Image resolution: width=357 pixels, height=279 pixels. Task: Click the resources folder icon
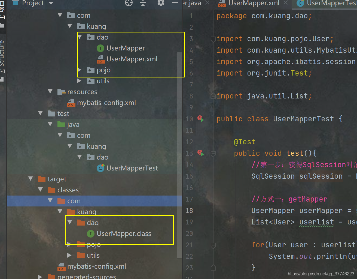tap(62, 92)
